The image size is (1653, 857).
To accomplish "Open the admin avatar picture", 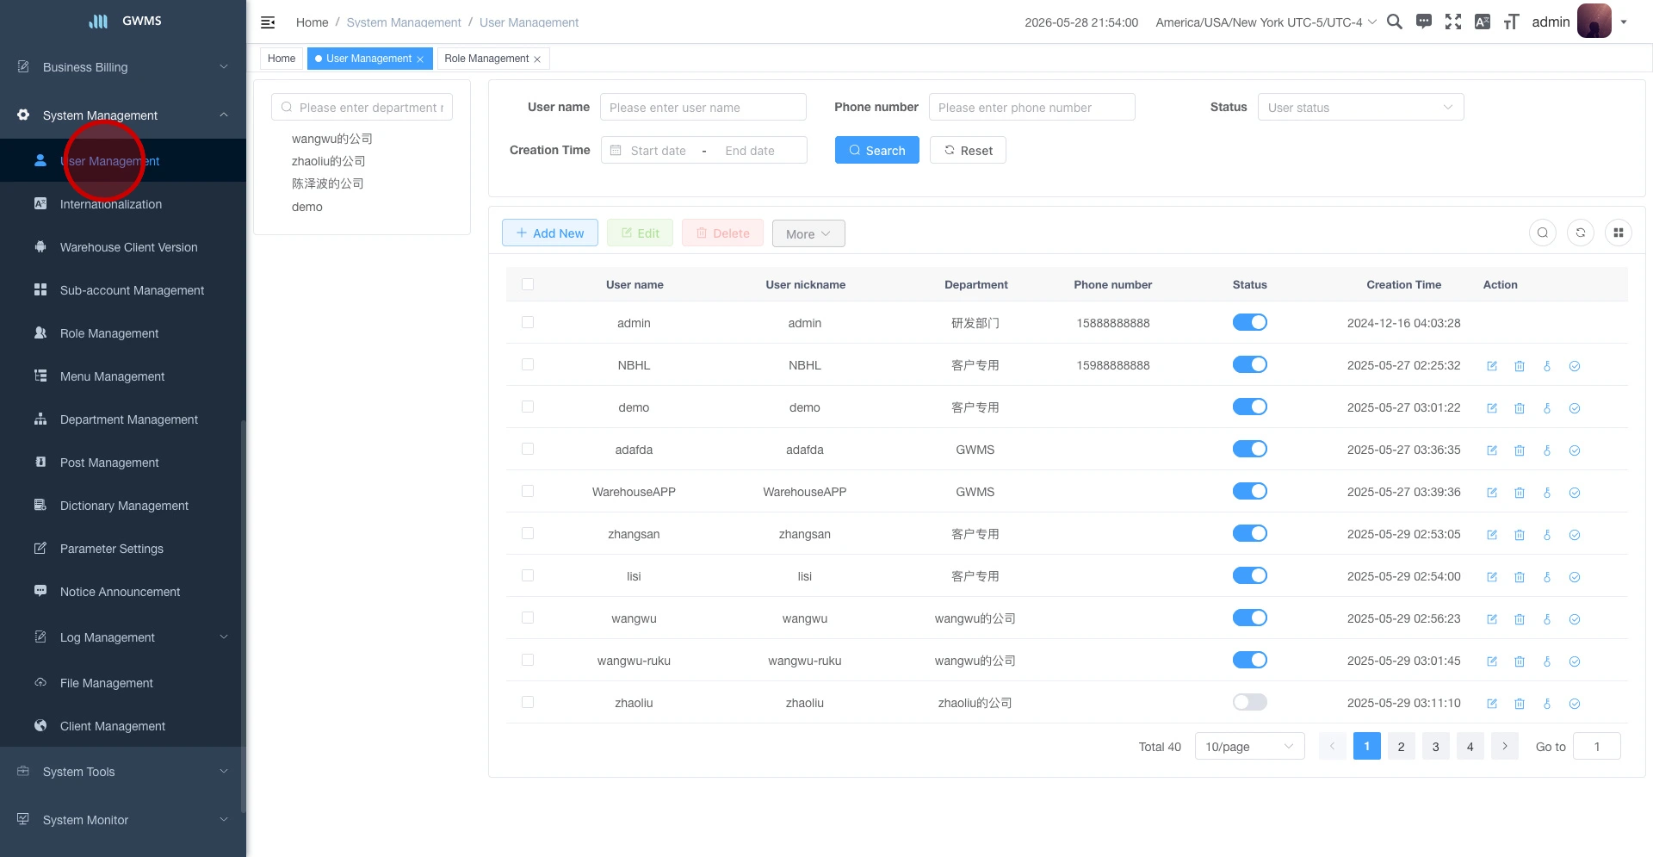I will [x=1594, y=21].
